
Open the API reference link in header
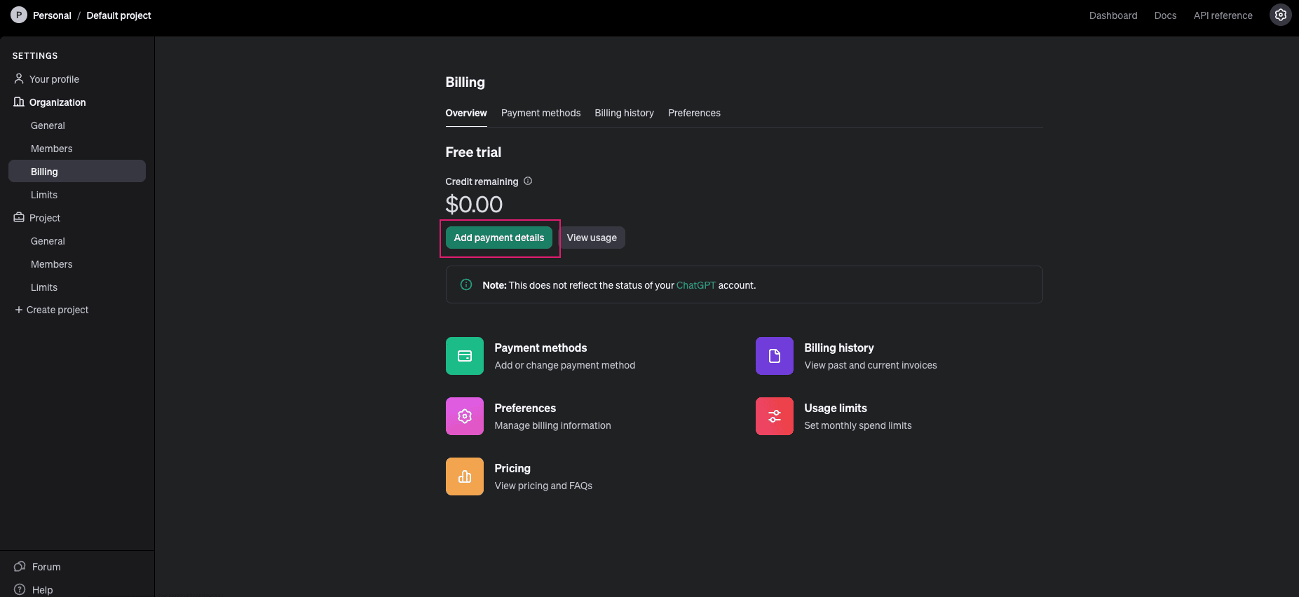coord(1223,15)
